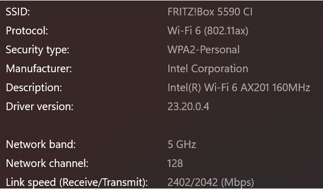The height and width of the screenshot is (189, 323).
Task: Select the Wi-Fi 6 (802.11ax) text
Action: (x=208, y=31)
